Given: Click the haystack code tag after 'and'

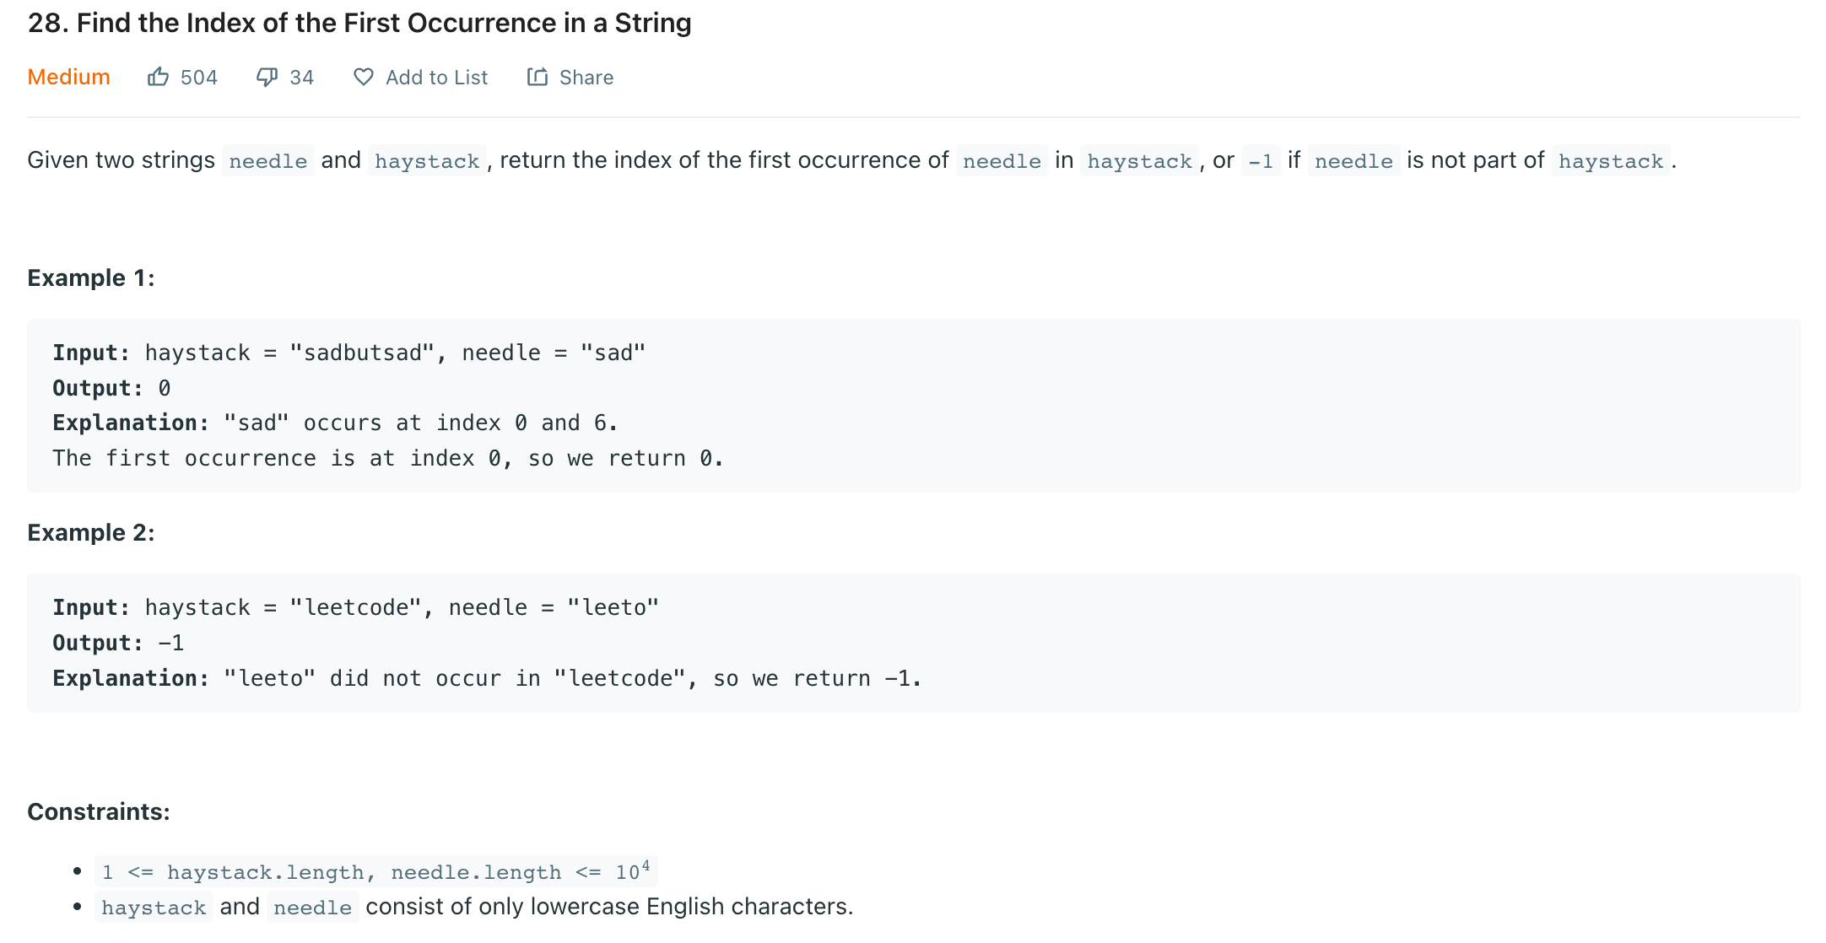Looking at the screenshot, I should [x=427, y=160].
